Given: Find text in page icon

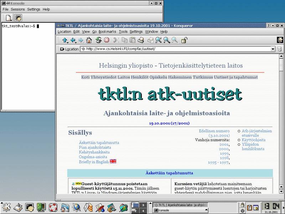Looking at the screenshot, I should click(159, 40).
